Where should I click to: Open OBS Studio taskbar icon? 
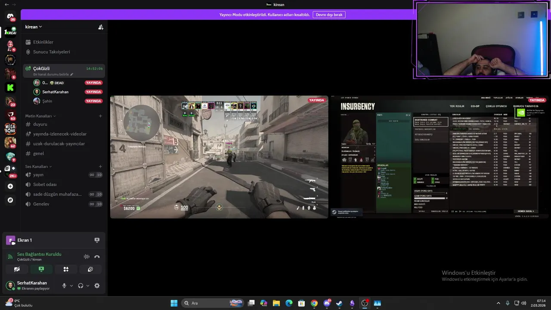(365, 303)
